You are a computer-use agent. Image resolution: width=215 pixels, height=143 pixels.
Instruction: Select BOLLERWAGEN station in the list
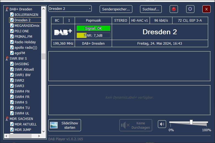pos(26,15)
